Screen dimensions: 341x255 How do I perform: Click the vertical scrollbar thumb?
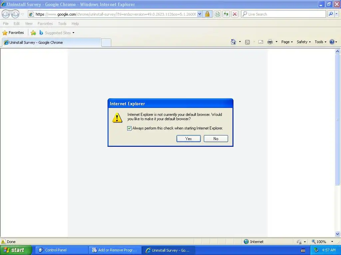338,120
